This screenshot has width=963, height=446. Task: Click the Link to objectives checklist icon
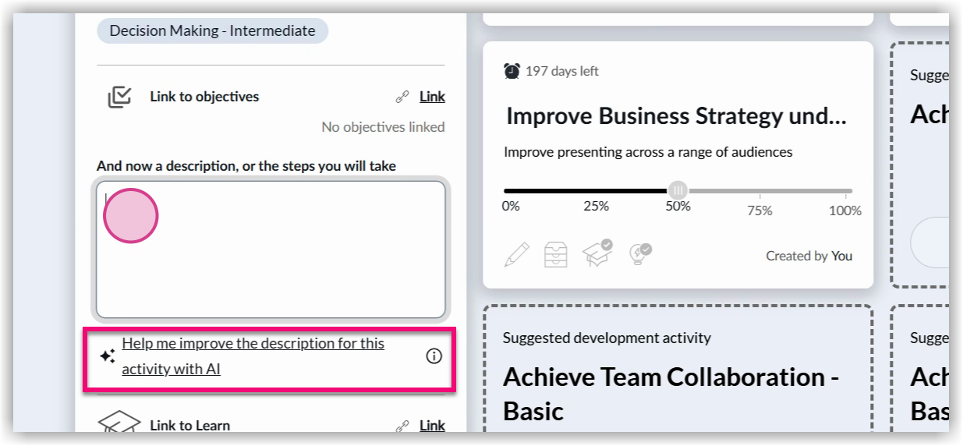coord(119,97)
